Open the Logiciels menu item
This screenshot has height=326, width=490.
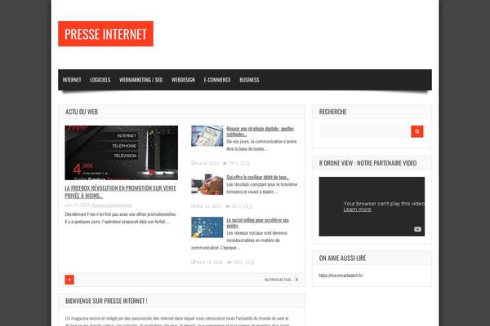[100, 80]
